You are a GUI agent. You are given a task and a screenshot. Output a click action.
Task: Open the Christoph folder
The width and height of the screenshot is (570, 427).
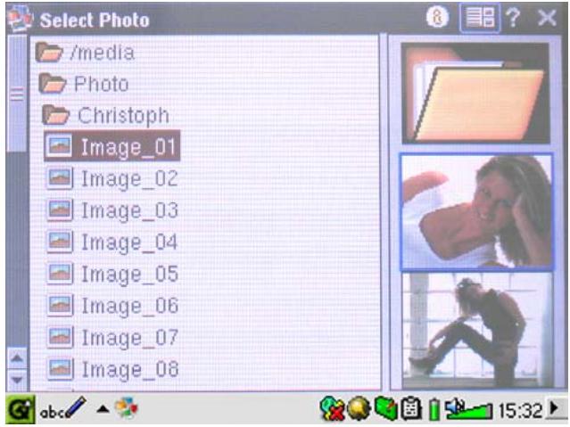coord(106,116)
